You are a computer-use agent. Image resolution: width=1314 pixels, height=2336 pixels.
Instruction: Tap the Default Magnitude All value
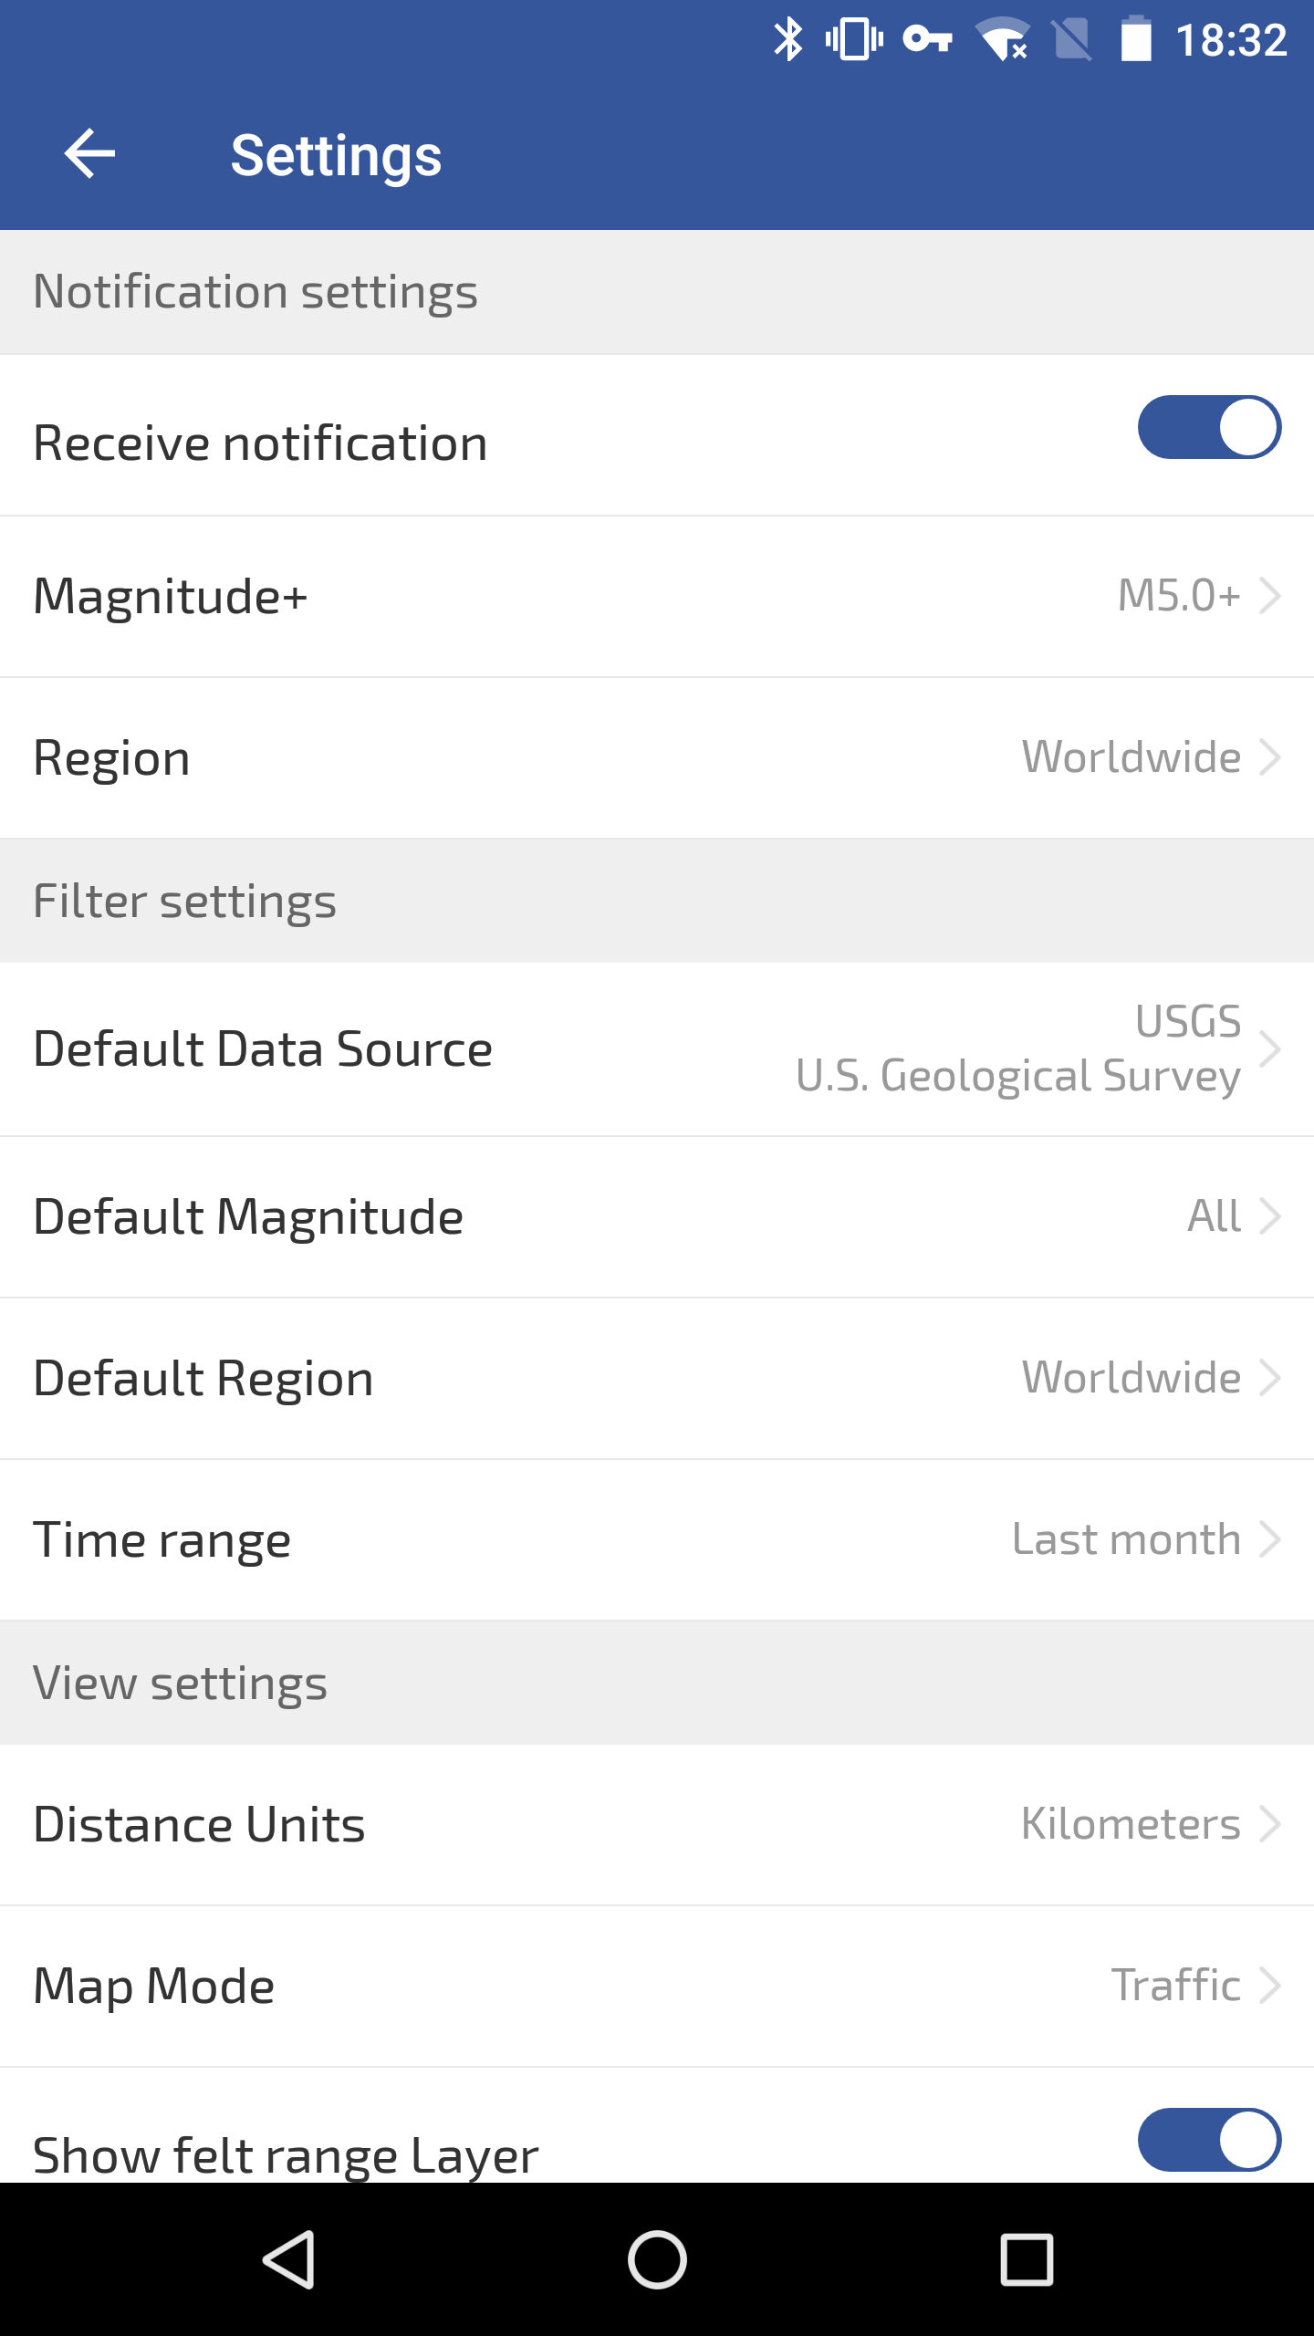coord(1214,1216)
